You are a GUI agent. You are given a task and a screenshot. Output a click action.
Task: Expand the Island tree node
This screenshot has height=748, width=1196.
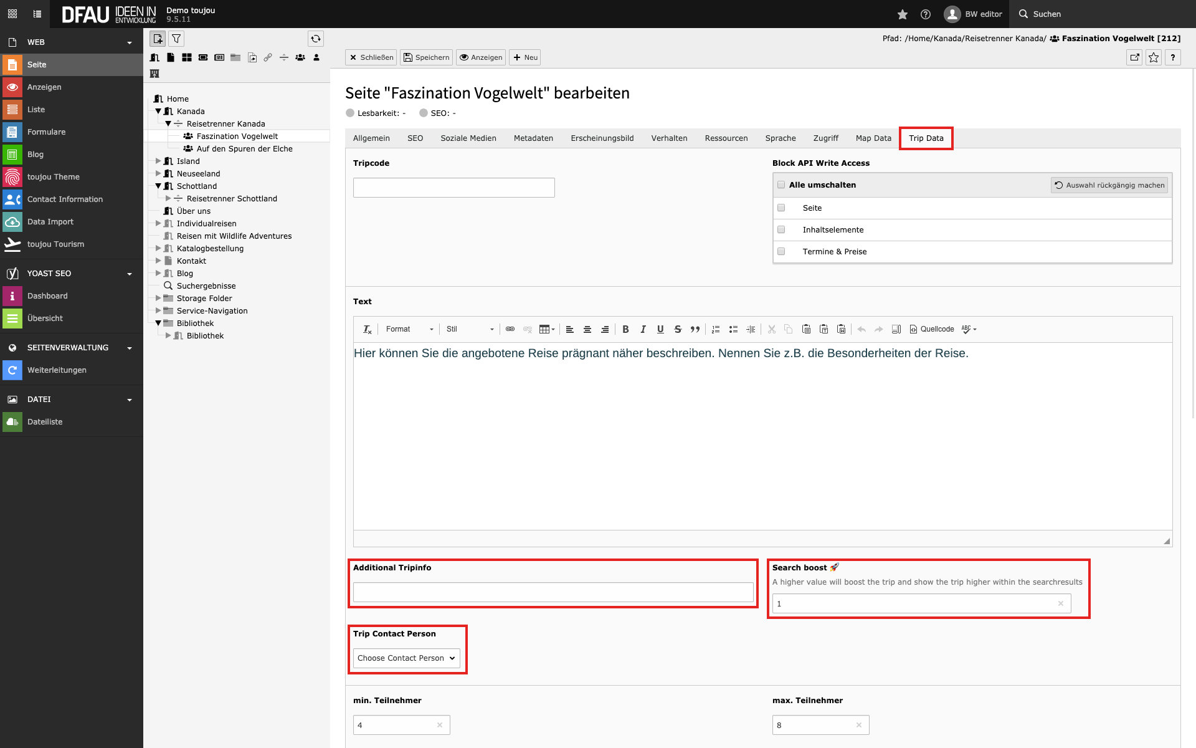(x=158, y=161)
